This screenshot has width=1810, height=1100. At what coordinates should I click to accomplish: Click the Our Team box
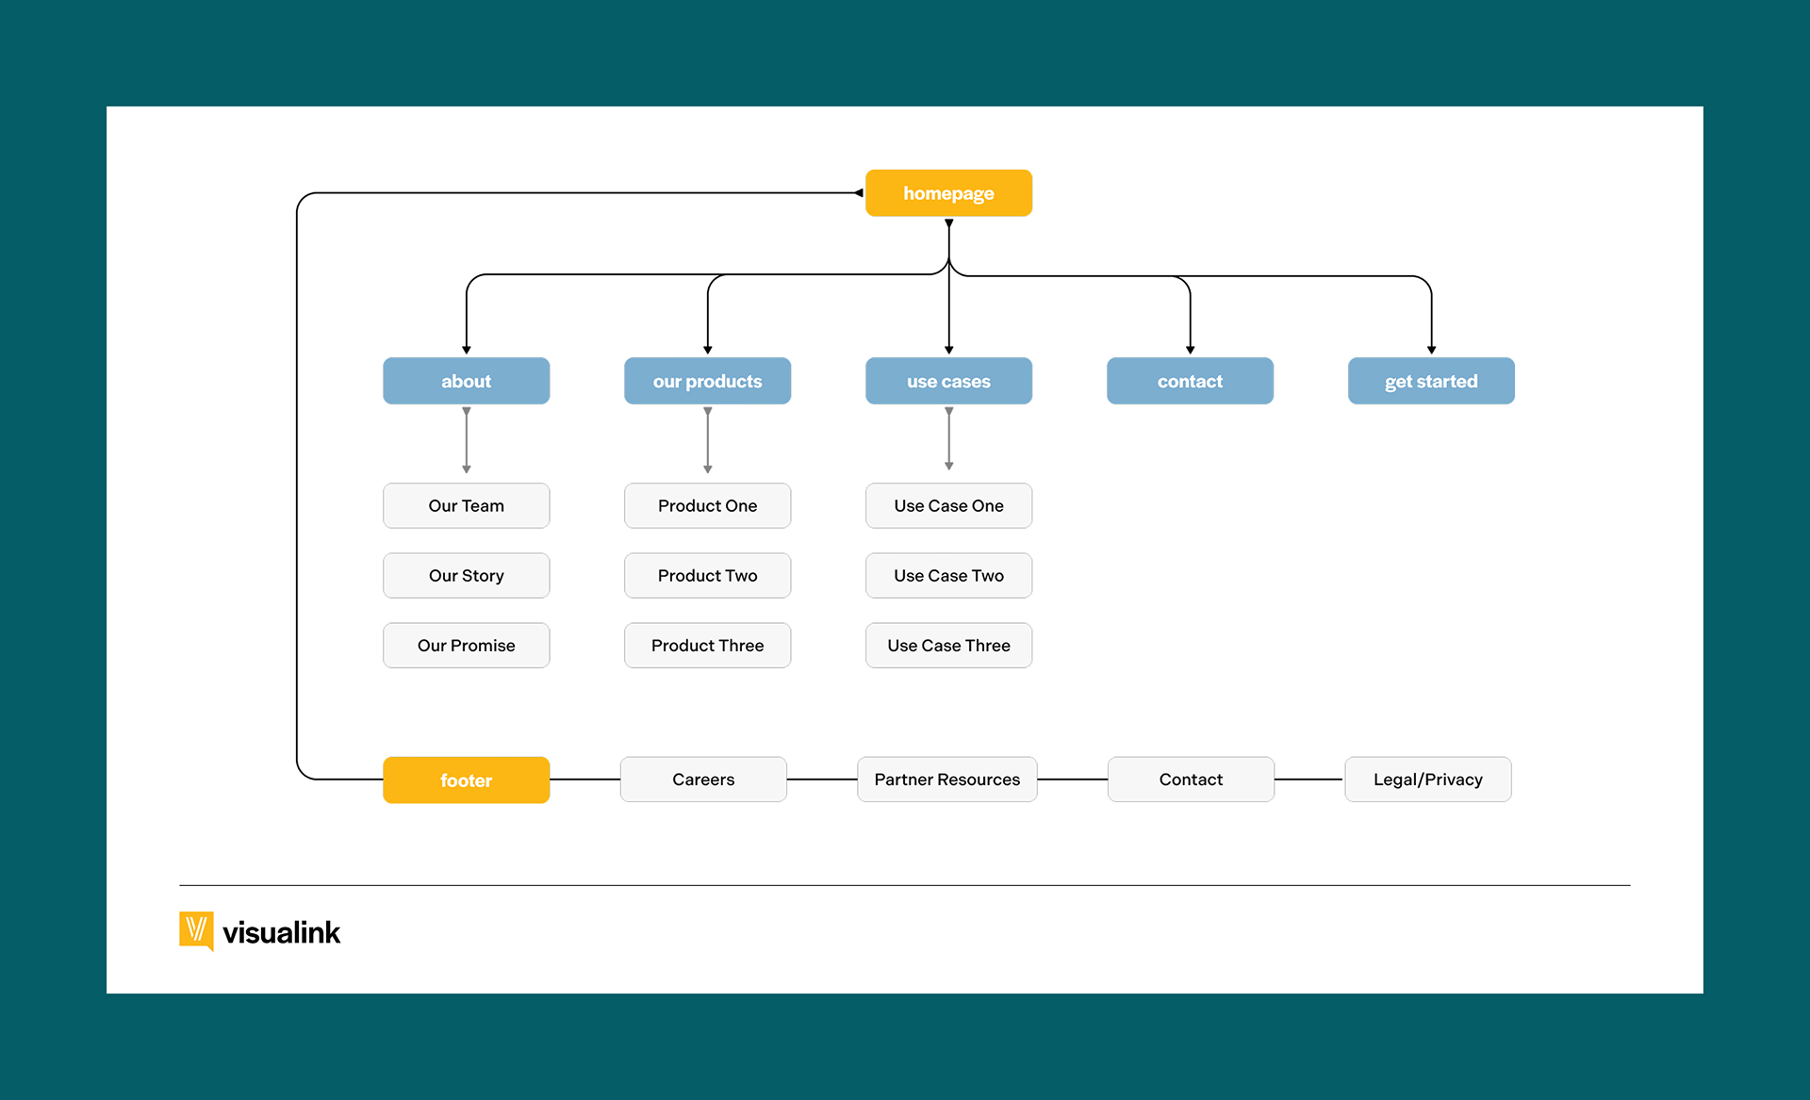click(x=466, y=505)
